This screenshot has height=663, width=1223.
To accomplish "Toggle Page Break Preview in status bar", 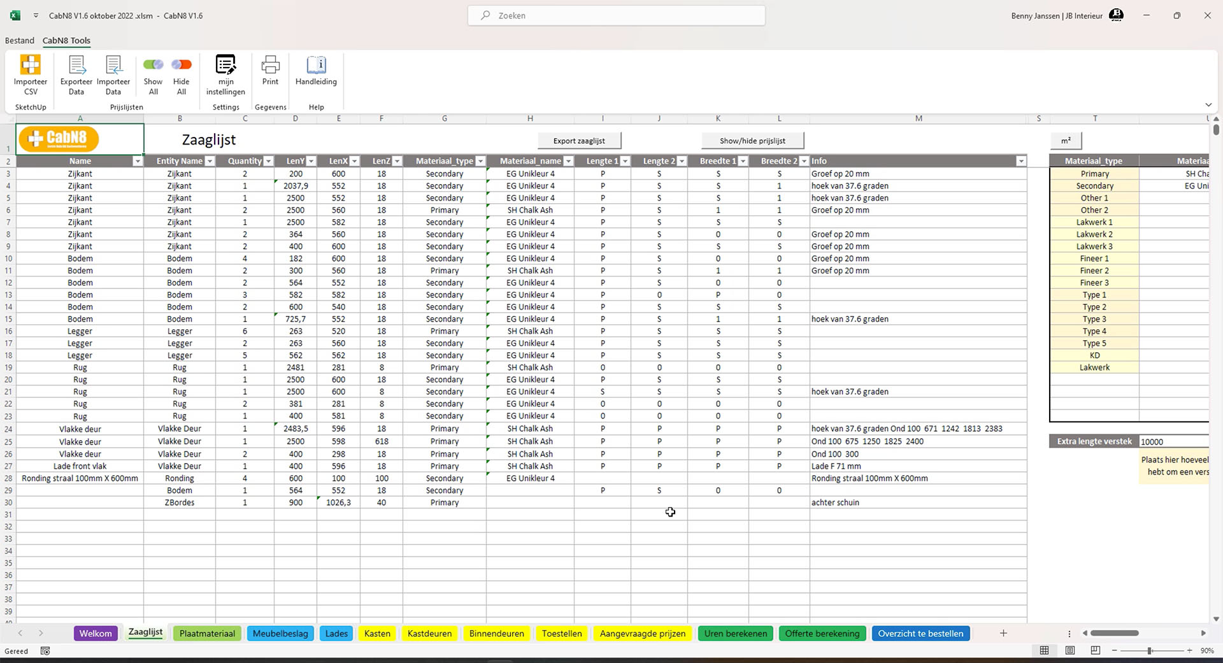I will coord(1096,651).
